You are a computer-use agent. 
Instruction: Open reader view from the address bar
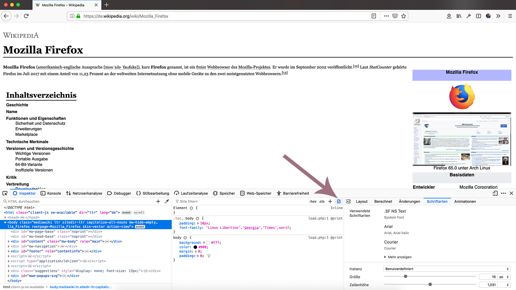point(374,16)
